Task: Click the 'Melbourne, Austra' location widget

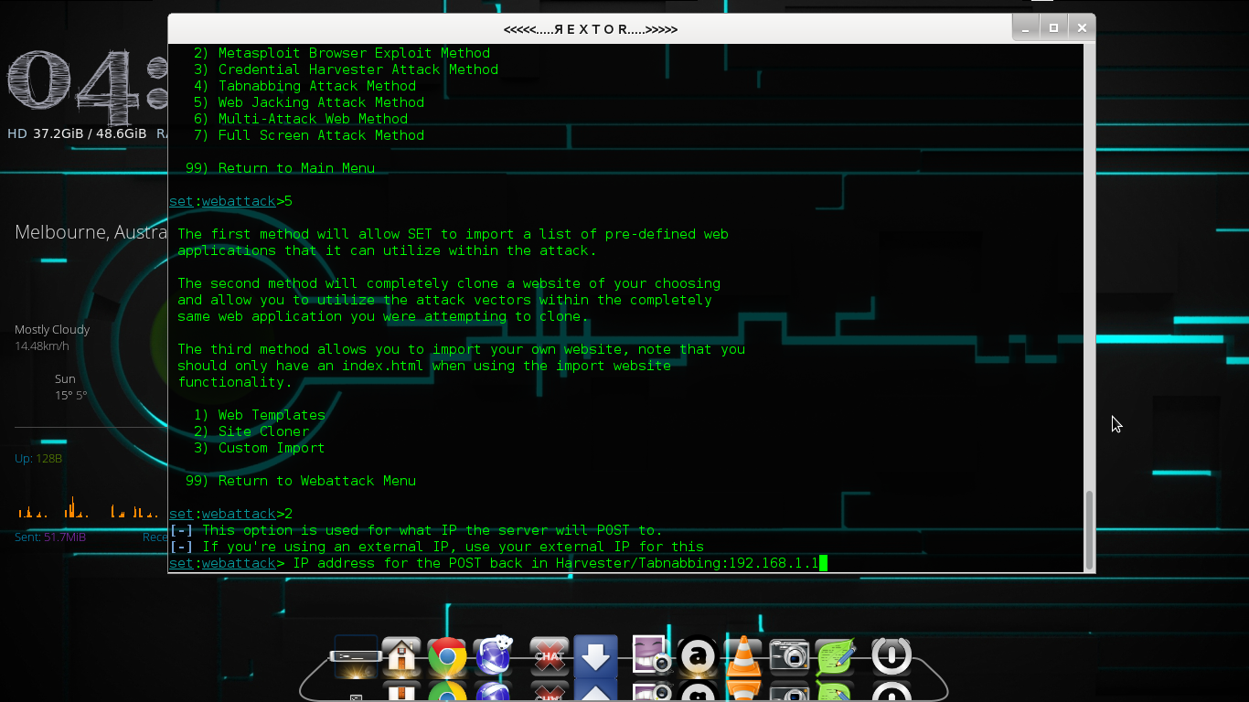Action: point(91,232)
